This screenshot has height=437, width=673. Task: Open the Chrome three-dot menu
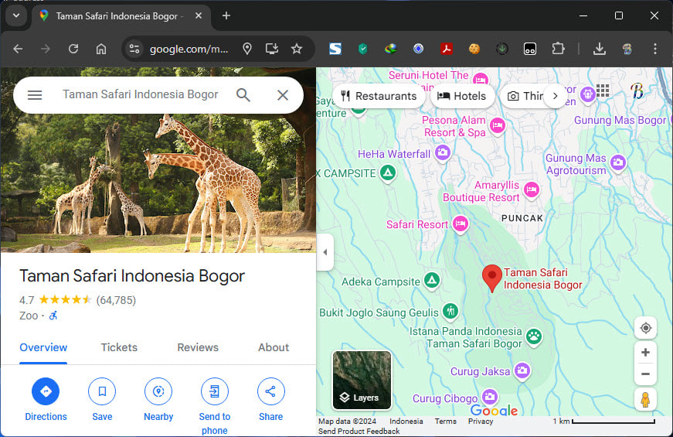[655, 49]
